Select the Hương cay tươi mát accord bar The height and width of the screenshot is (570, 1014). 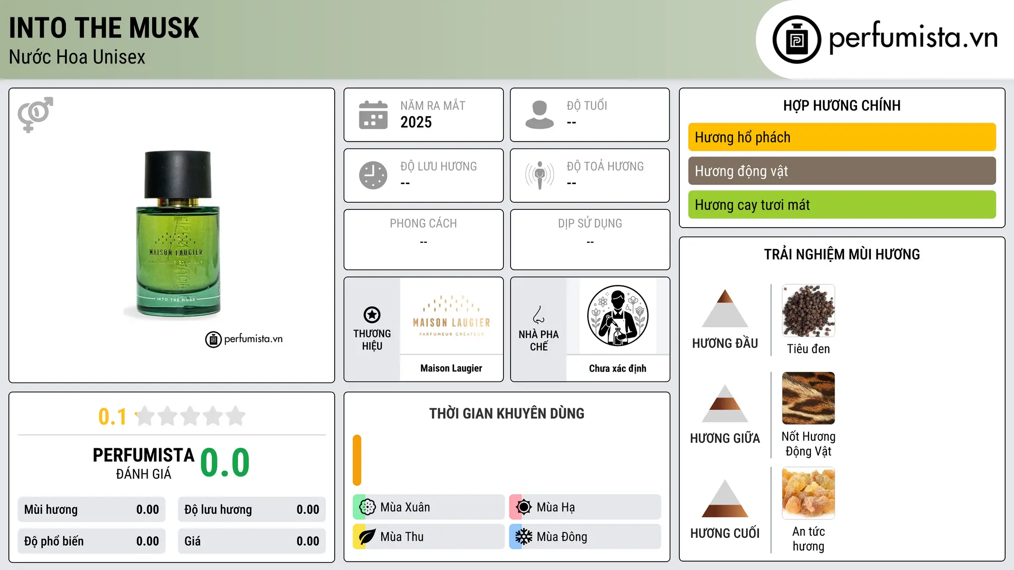coord(842,204)
